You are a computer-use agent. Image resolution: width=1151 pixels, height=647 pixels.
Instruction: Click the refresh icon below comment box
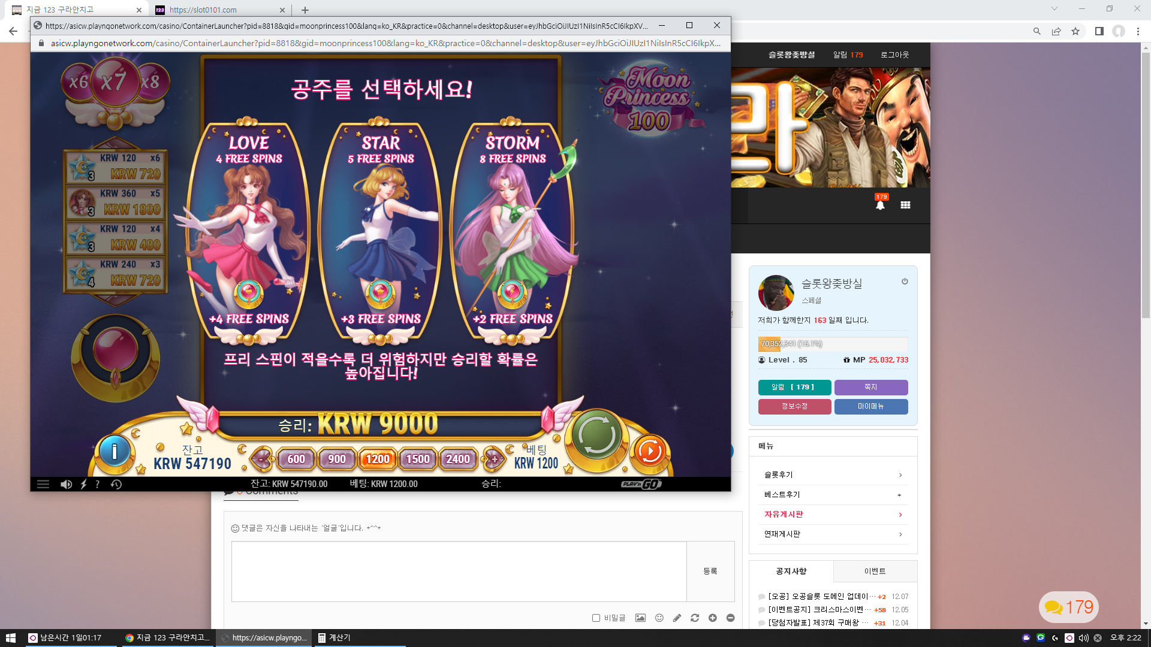pyautogui.click(x=695, y=618)
